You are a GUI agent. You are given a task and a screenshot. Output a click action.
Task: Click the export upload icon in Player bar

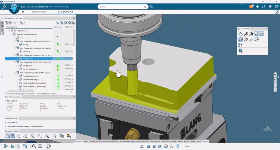click(x=142, y=146)
